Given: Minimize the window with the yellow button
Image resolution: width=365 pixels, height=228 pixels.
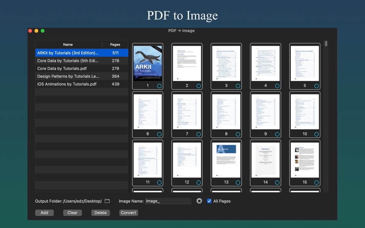Looking at the screenshot, I should point(36,31).
